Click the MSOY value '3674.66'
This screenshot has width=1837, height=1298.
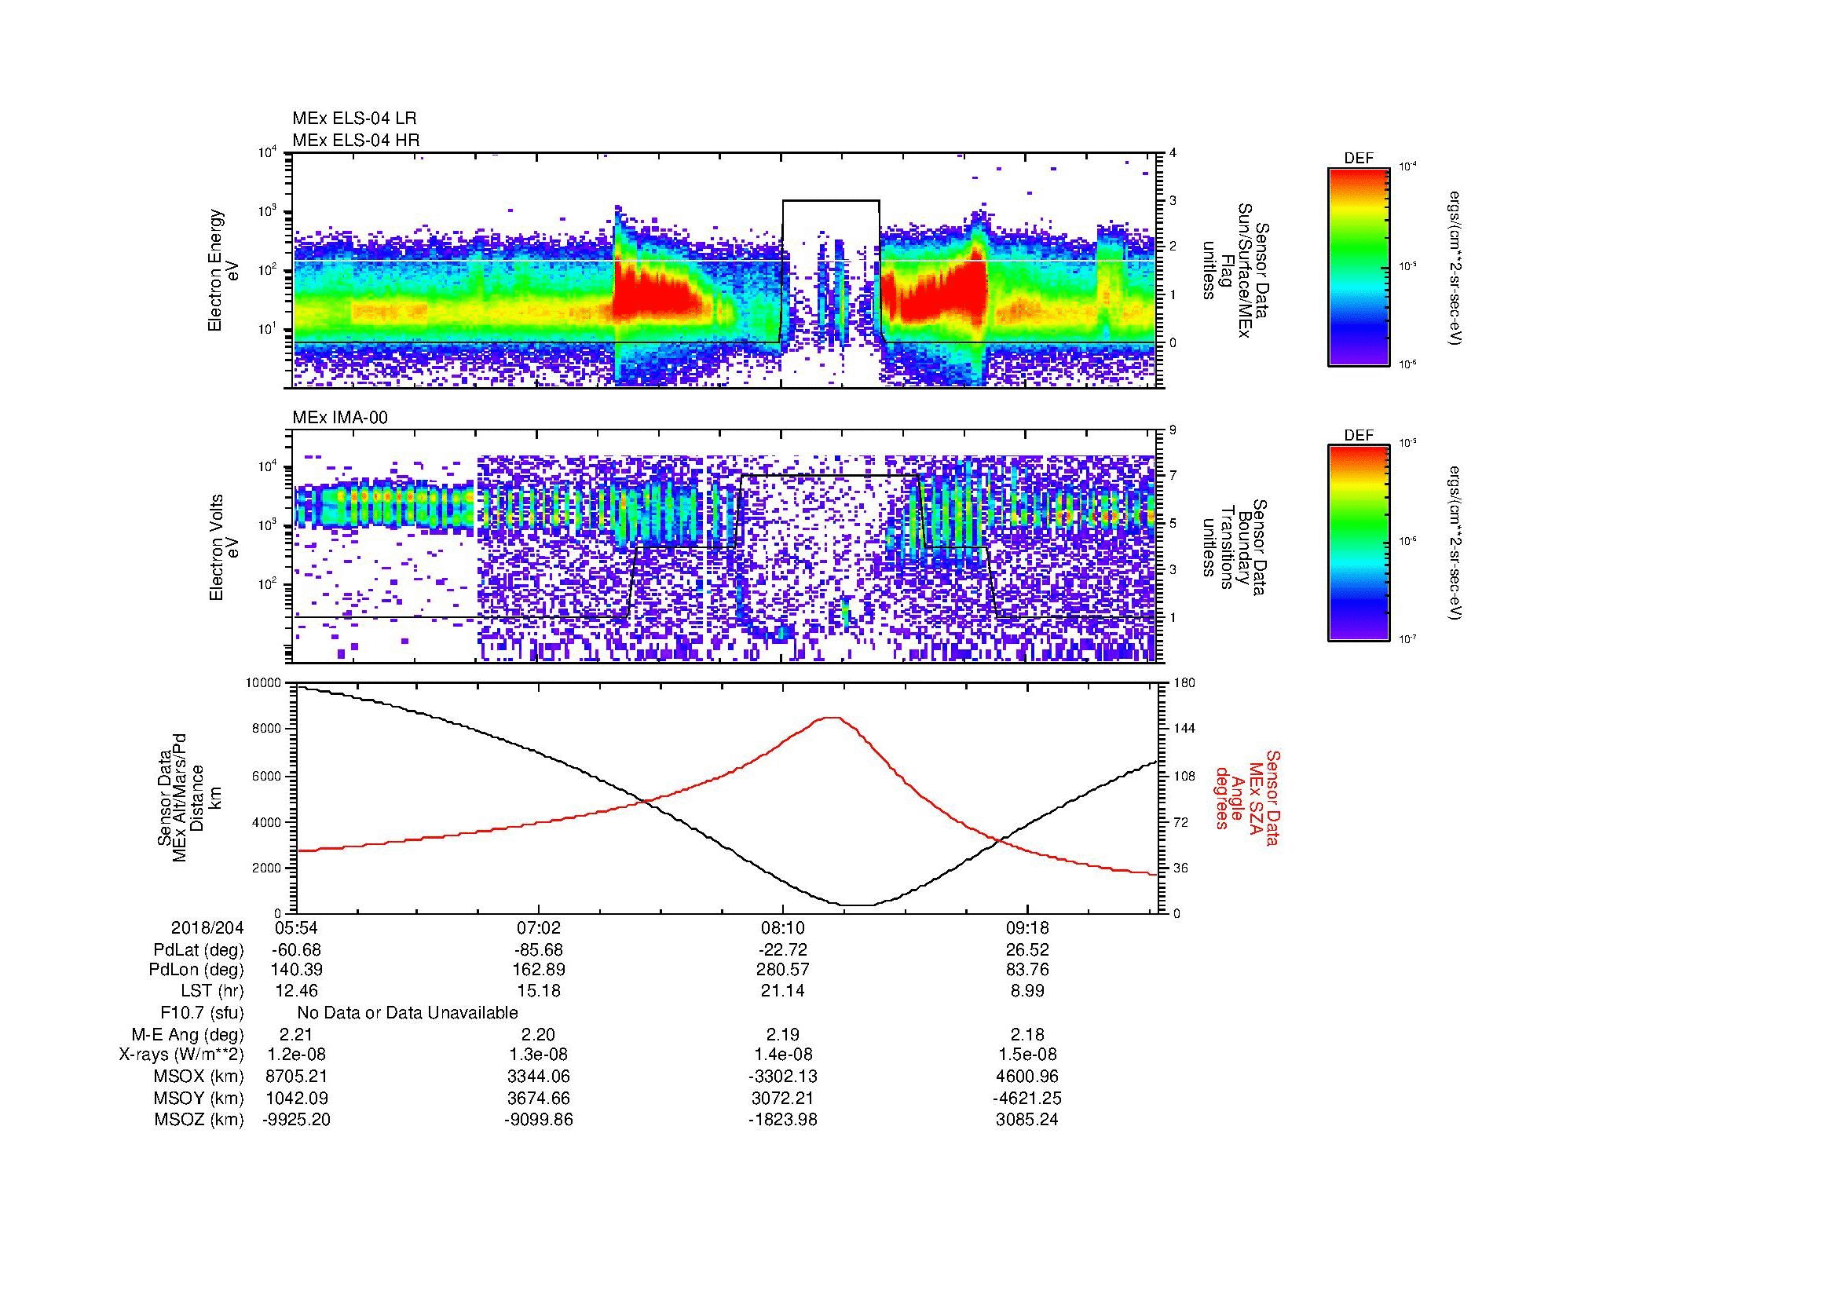[540, 1098]
